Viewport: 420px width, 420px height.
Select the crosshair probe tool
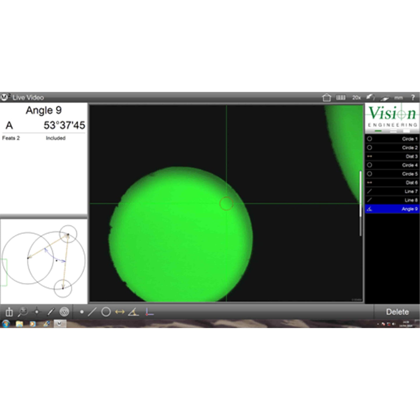point(37,312)
